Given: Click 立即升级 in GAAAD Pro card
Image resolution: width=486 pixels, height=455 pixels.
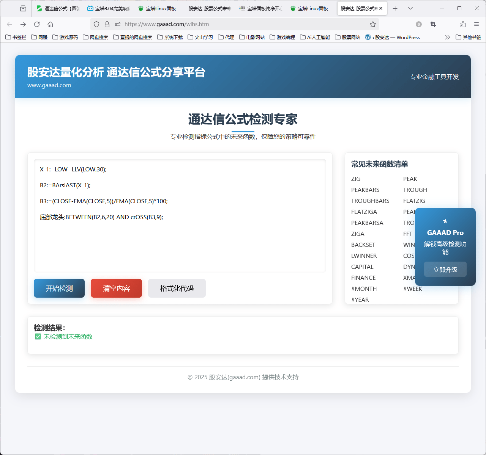Looking at the screenshot, I should coord(445,270).
